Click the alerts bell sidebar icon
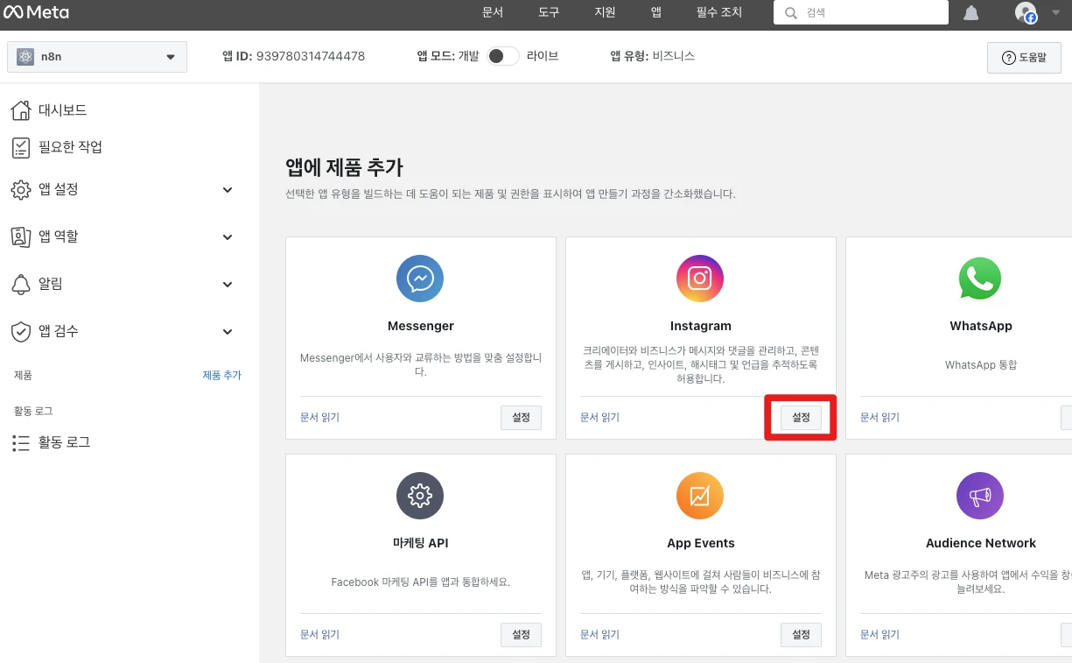This screenshot has width=1072, height=663. click(x=21, y=284)
